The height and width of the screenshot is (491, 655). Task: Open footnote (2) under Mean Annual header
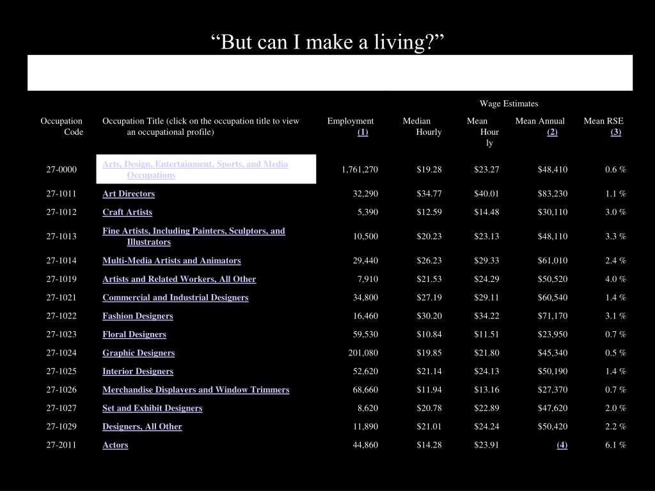click(552, 132)
